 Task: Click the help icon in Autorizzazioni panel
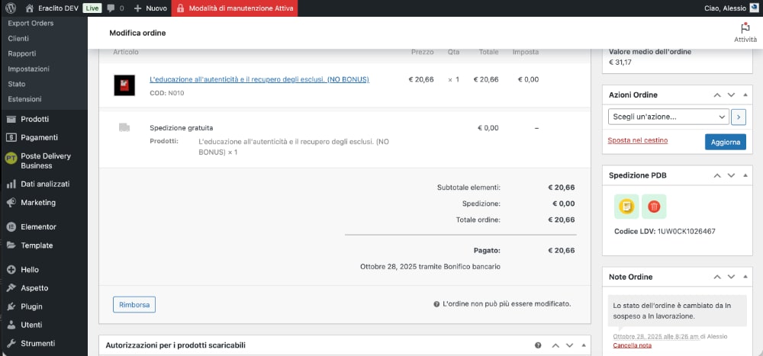(538, 345)
